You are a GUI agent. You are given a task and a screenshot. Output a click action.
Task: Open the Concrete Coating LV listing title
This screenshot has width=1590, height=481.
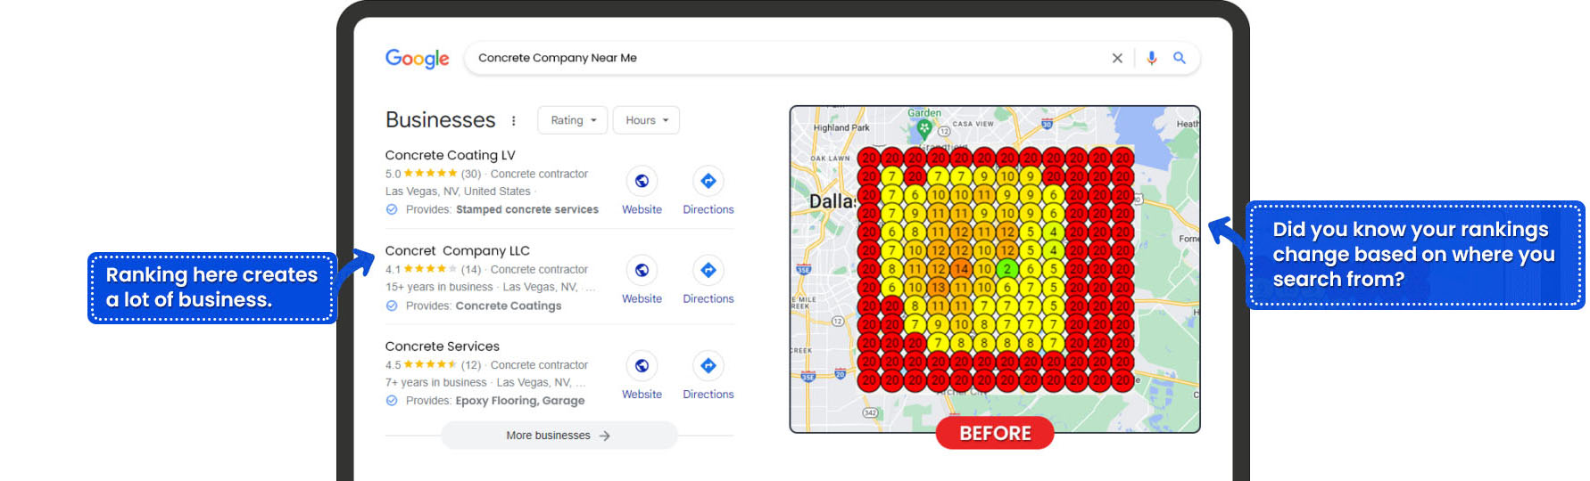pyautogui.click(x=450, y=155)
